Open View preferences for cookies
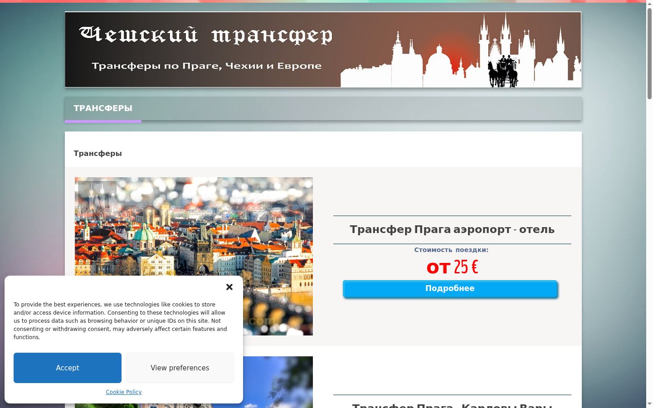Image resolution: width=653 pixels, height=408 pixels. click(180, 368)
